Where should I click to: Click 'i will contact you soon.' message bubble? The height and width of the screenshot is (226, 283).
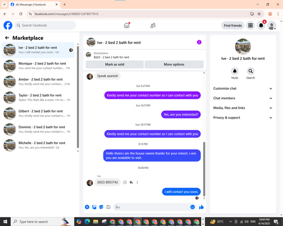(x=181, y=192)
